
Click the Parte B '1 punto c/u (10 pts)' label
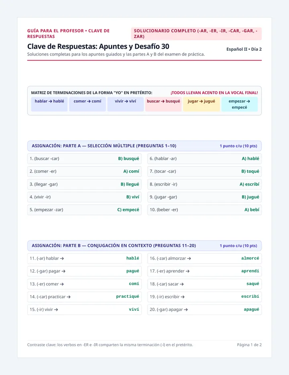238,245
